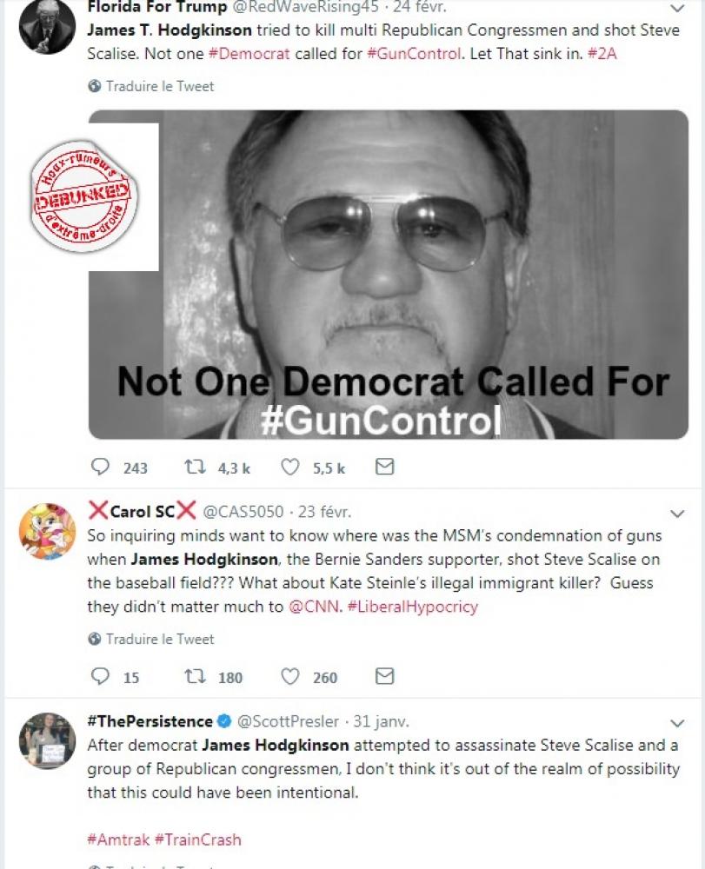Like Carol SC's tweet

click(290, 676)
